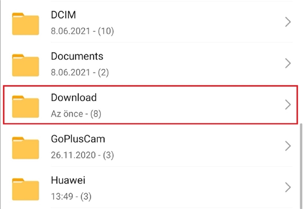Click the Huawei folder icon
This screenshot has width=304, height=209.
(25, 187)
